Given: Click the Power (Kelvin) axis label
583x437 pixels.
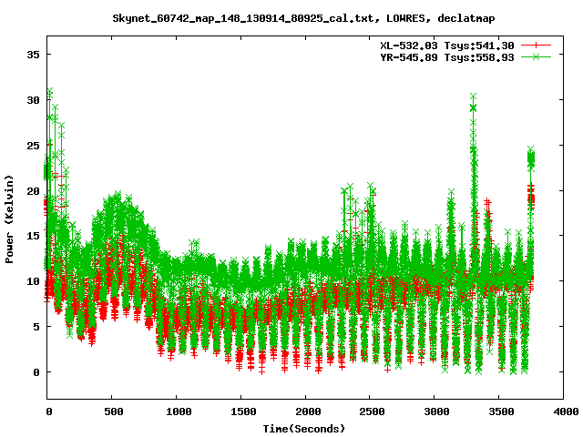Looking at the screenshot, I should pos(9,218).
